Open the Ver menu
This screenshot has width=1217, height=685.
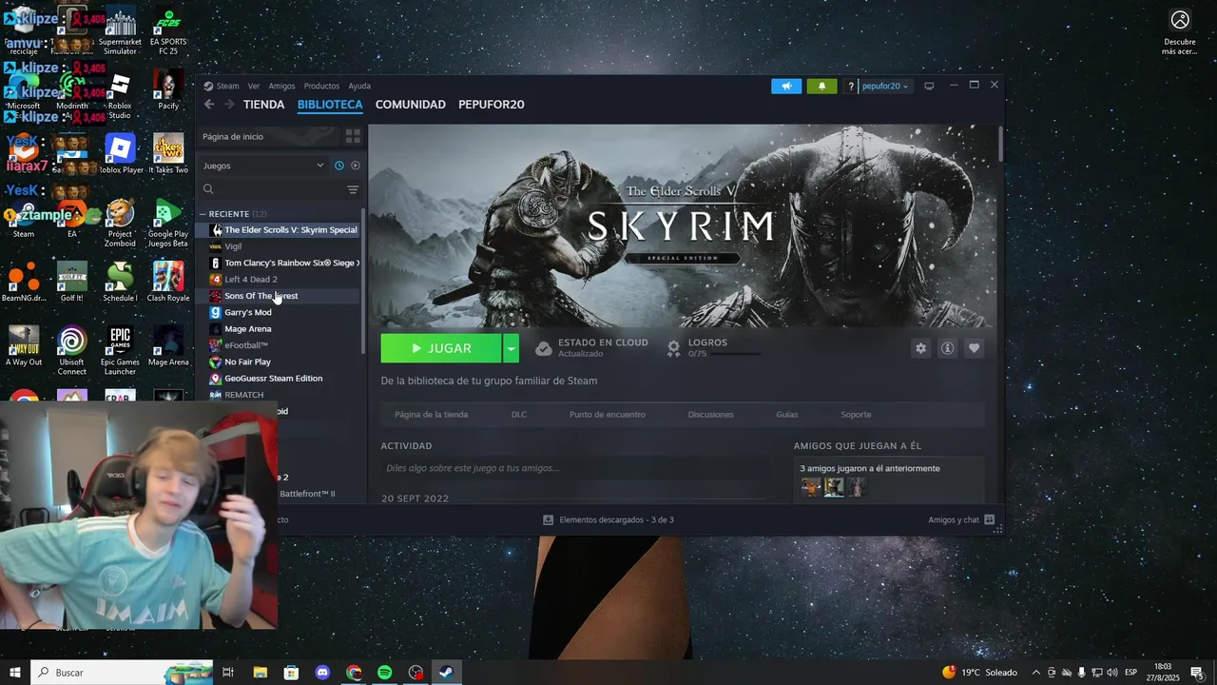[254, 86]
